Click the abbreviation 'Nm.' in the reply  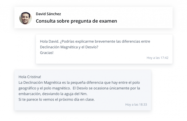tap(84, 94)
